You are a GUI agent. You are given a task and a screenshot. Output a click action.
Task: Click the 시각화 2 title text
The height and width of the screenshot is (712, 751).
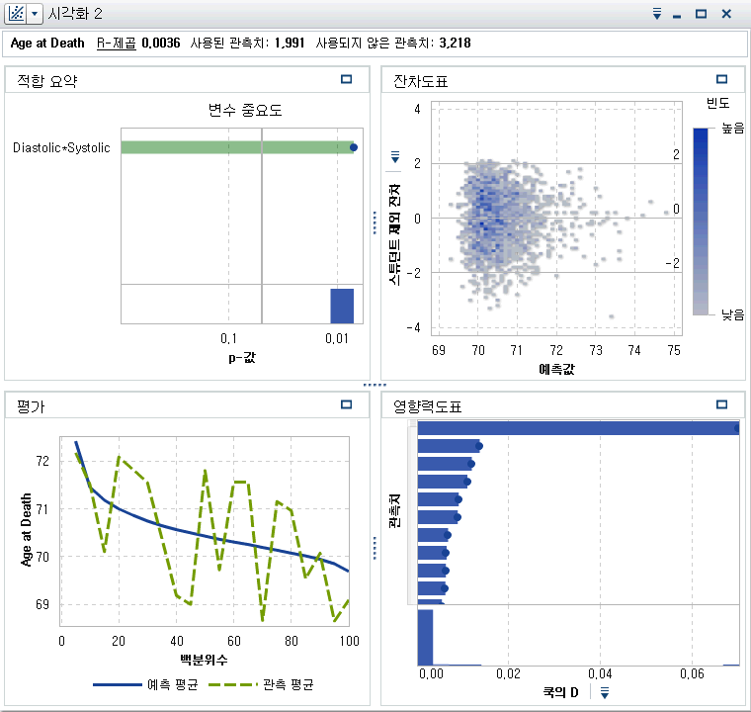[74, 14]
